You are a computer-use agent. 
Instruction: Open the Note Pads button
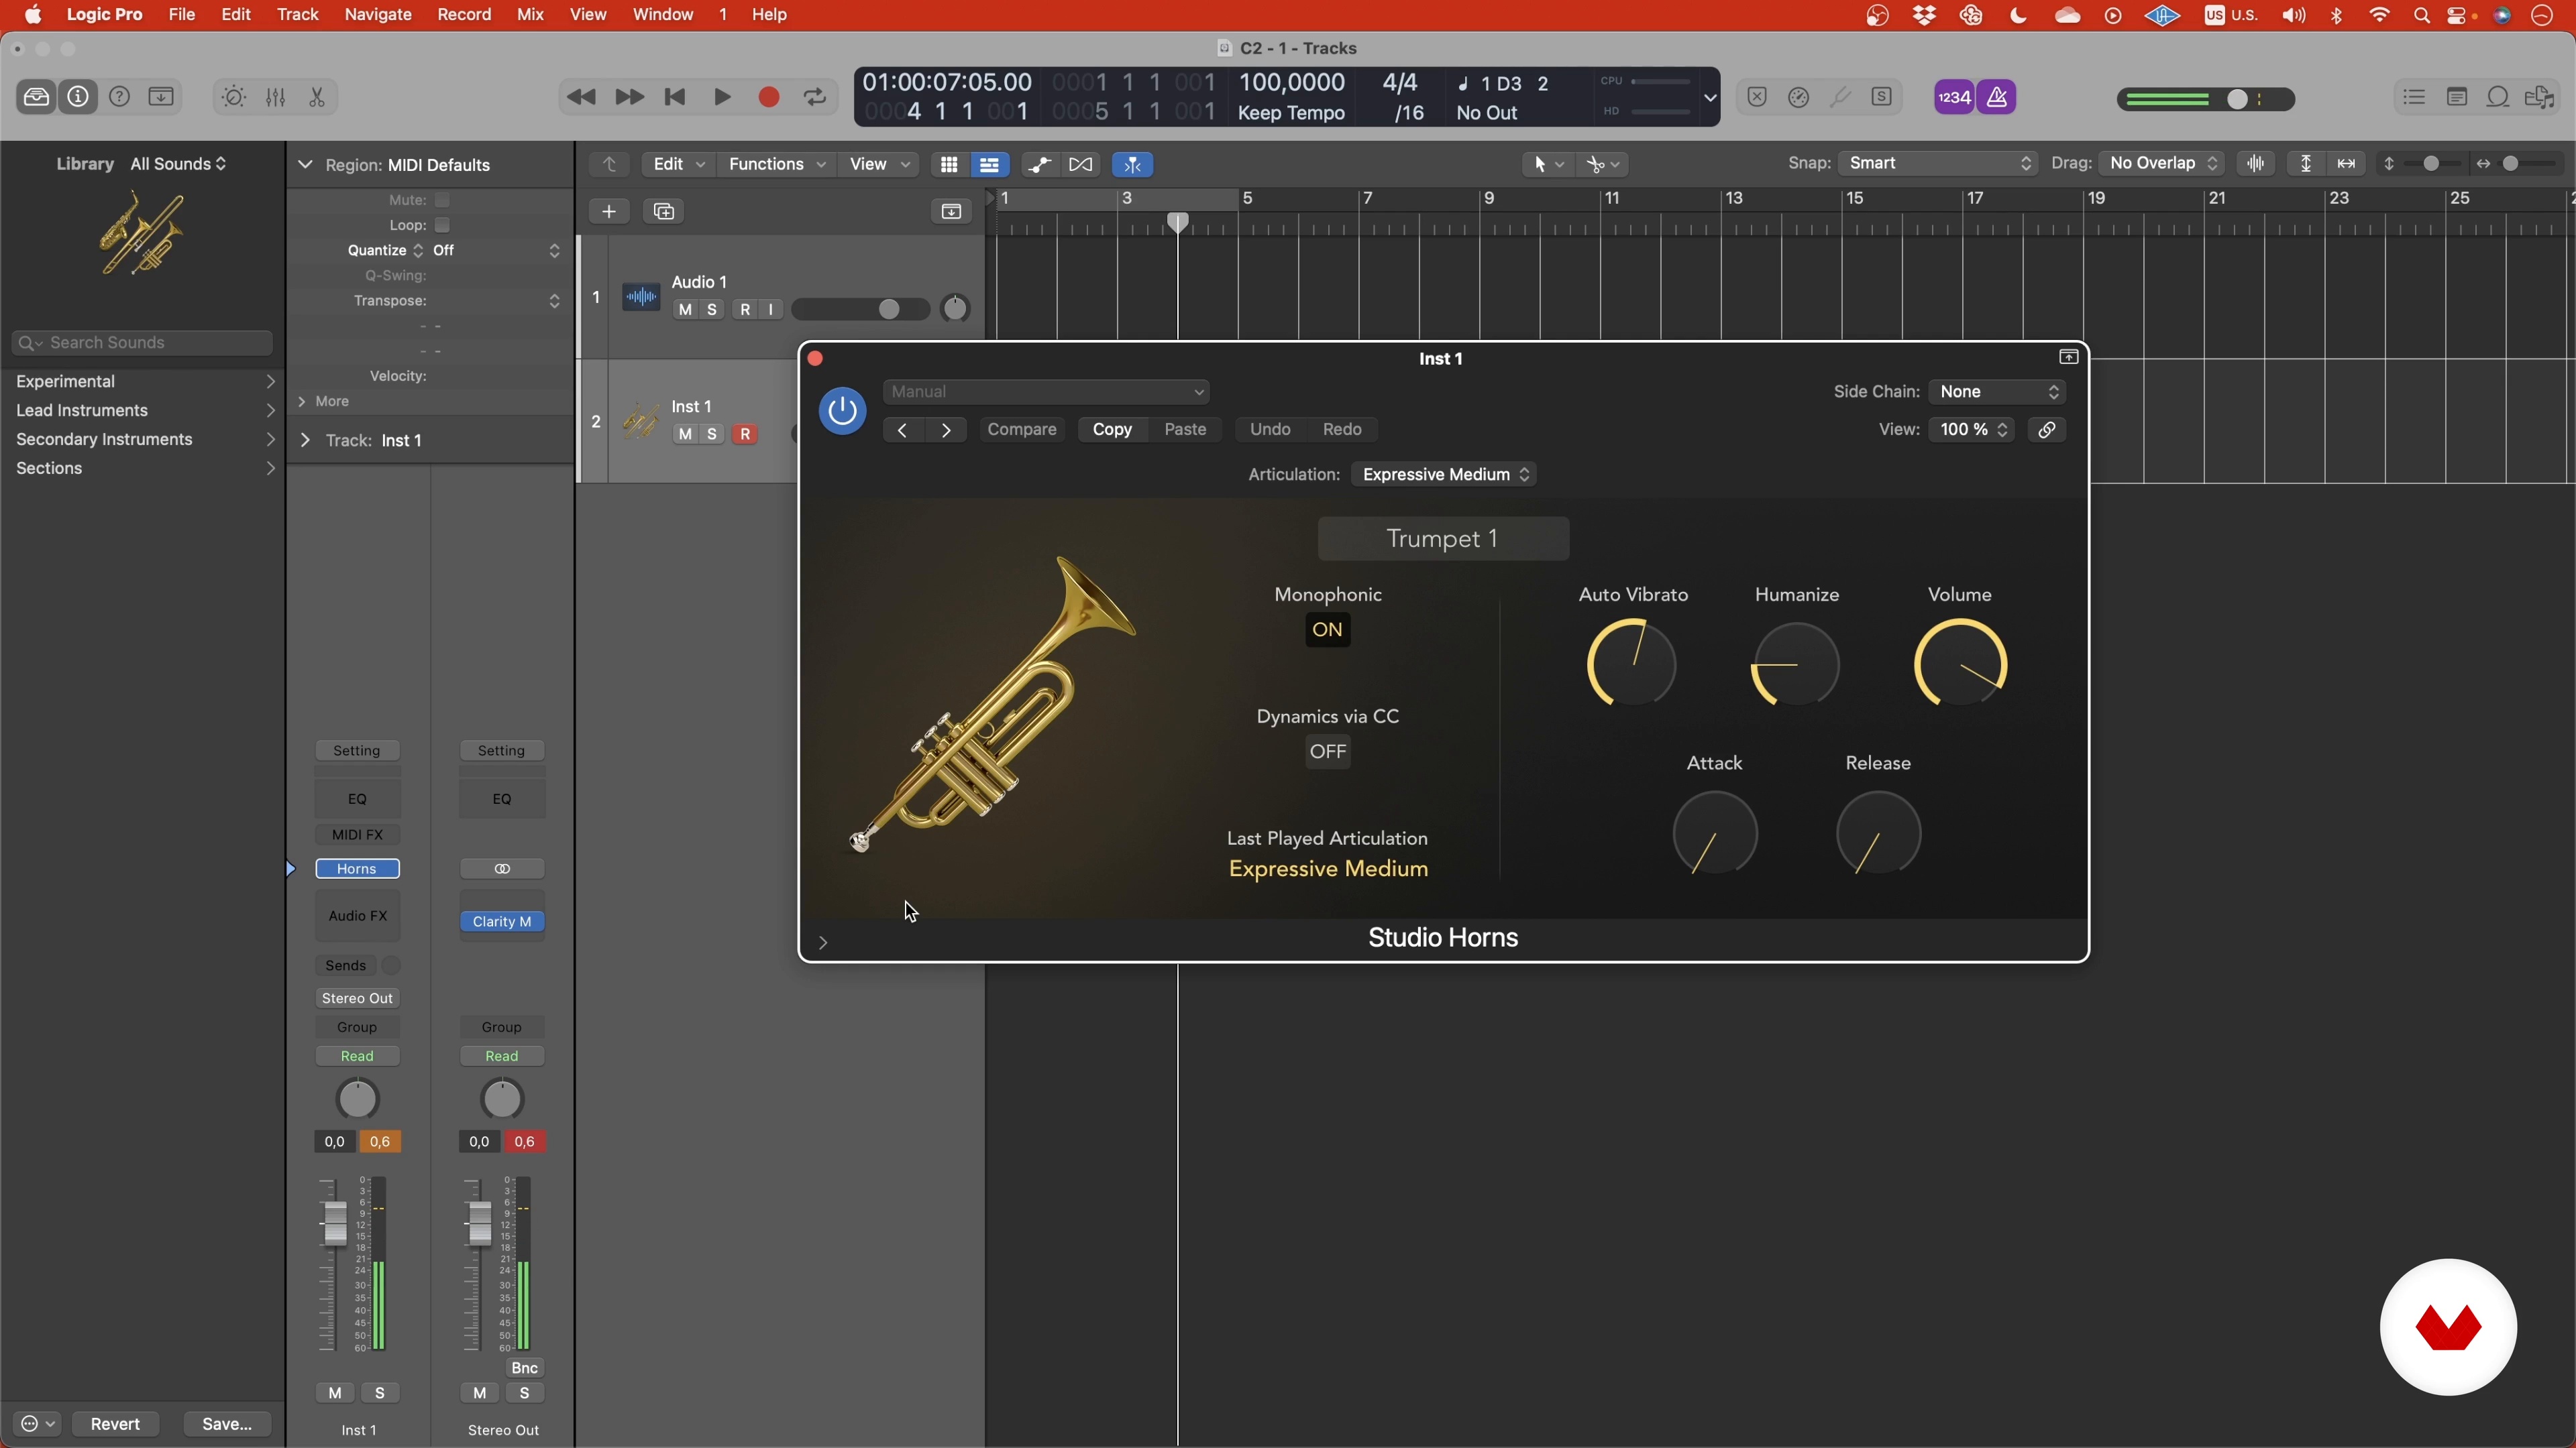click(2457, 97)
